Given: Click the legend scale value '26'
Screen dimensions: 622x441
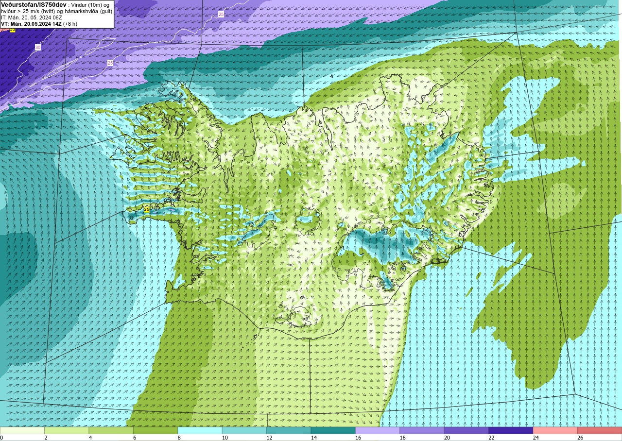Looking at the screenshot, I should pyautogui.click(x=580, y=438).
